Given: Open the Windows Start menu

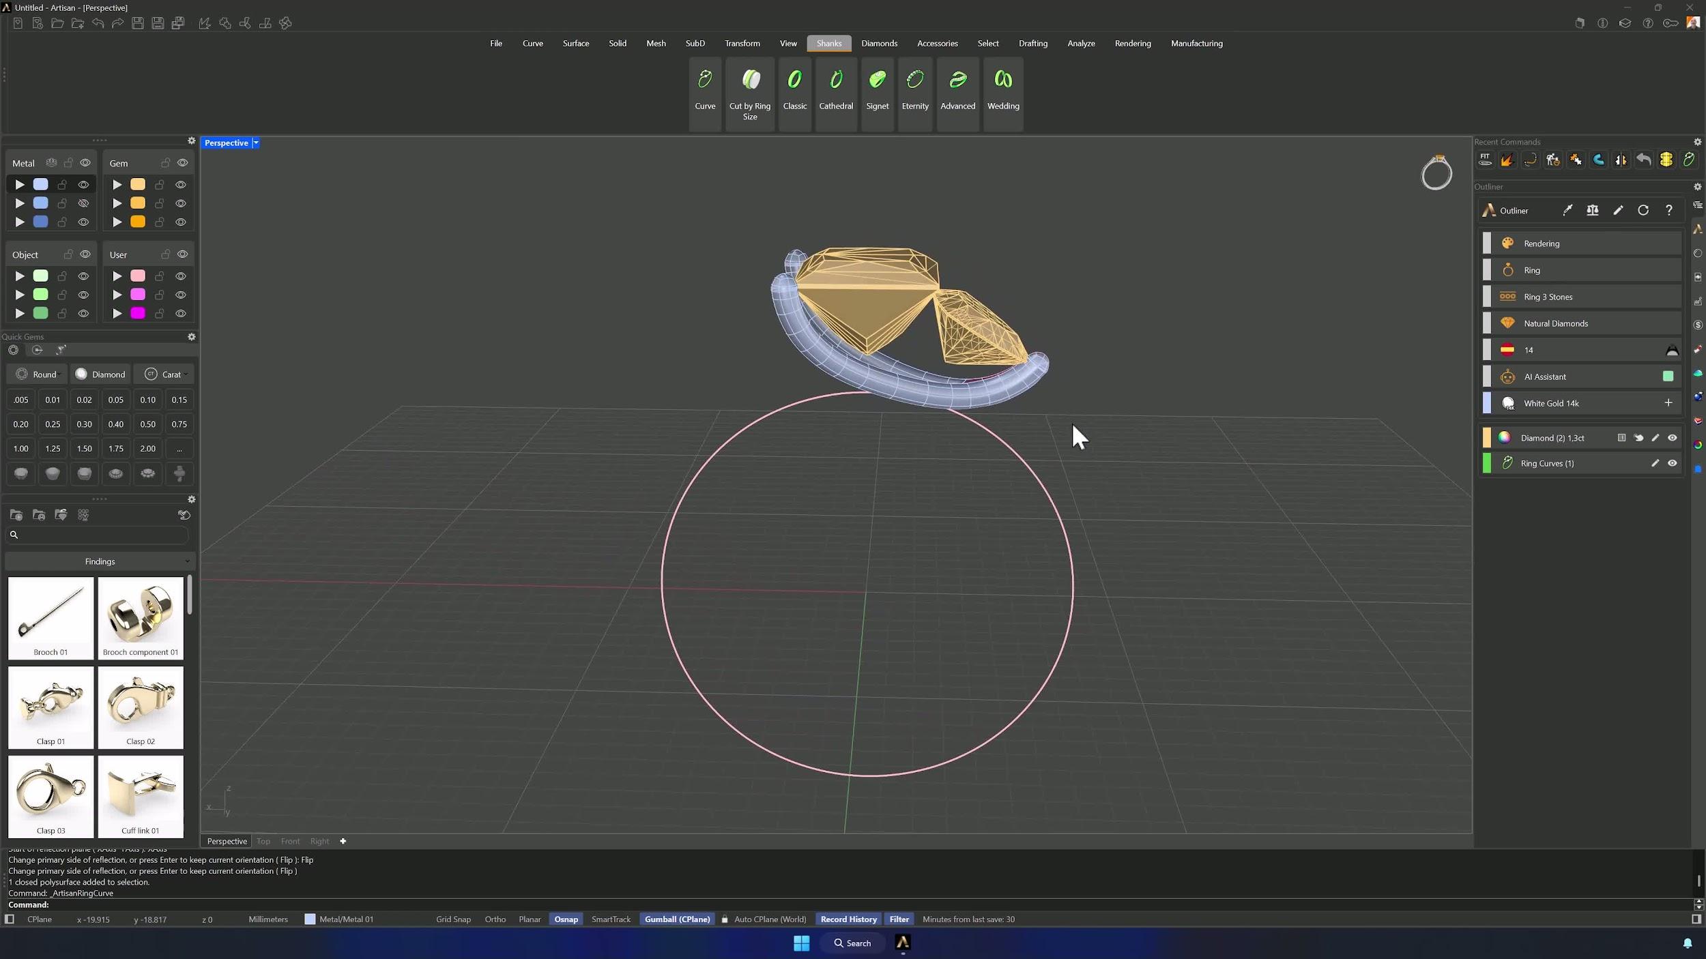Looking at the screenshot, I should point(801,943).
